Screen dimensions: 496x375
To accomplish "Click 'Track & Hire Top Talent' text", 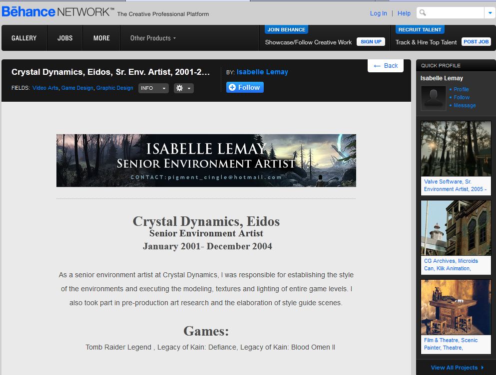I will 426,42.
